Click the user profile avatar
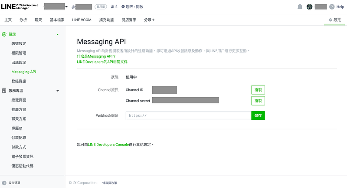This screenshot has width=347, height=188. (x=309, y=7)
